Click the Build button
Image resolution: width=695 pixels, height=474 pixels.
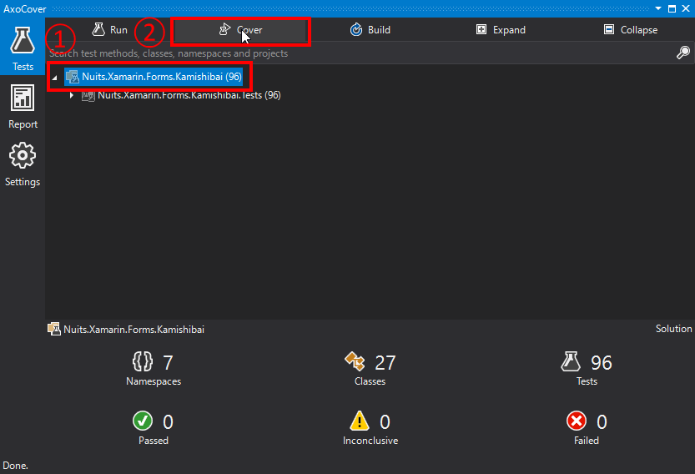370,30
